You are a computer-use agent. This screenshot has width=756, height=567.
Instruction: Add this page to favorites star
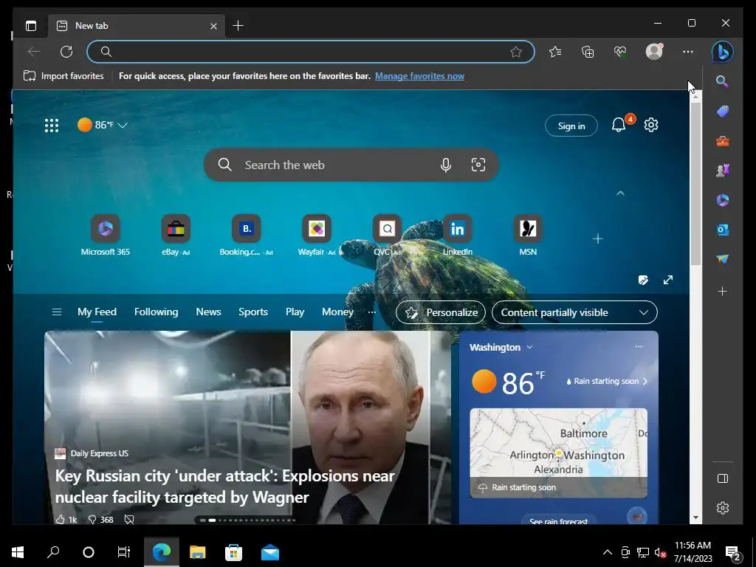516,52
